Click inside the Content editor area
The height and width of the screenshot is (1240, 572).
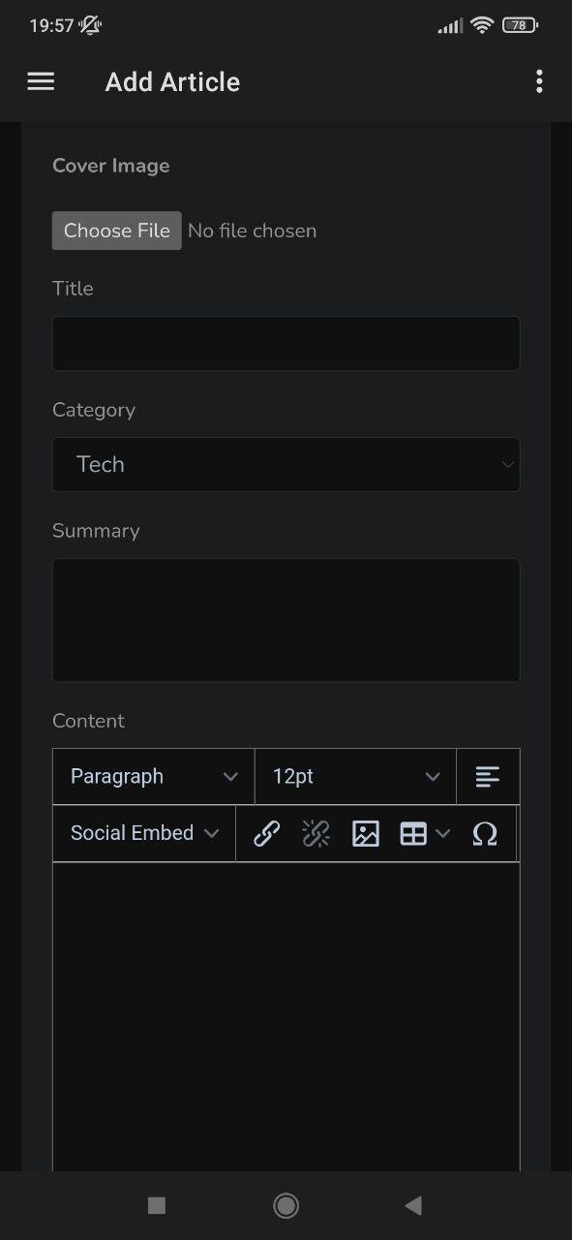[286, 1017]
